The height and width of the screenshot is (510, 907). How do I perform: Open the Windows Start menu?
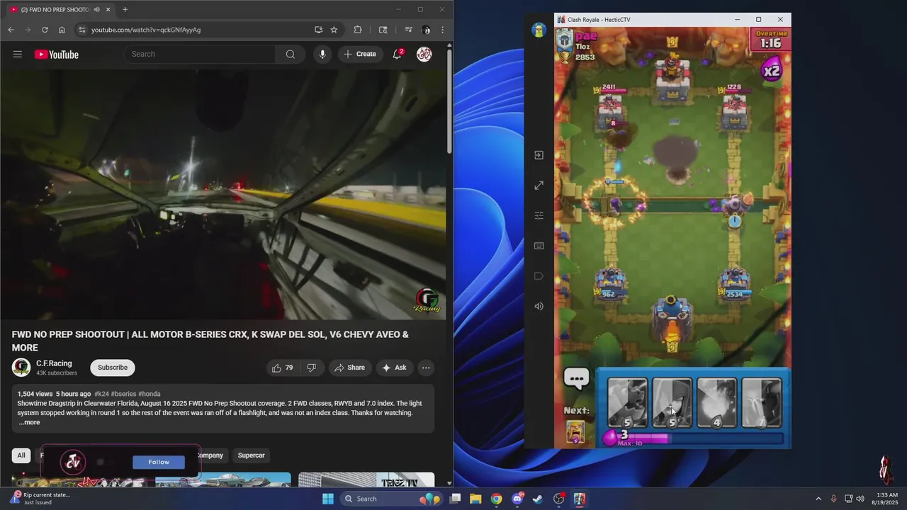point(328,499)
